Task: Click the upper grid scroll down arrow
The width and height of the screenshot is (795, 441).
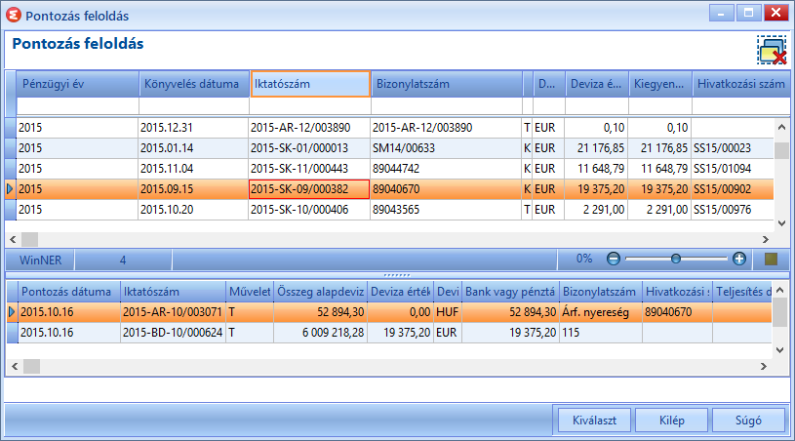Action: (781, 223)
